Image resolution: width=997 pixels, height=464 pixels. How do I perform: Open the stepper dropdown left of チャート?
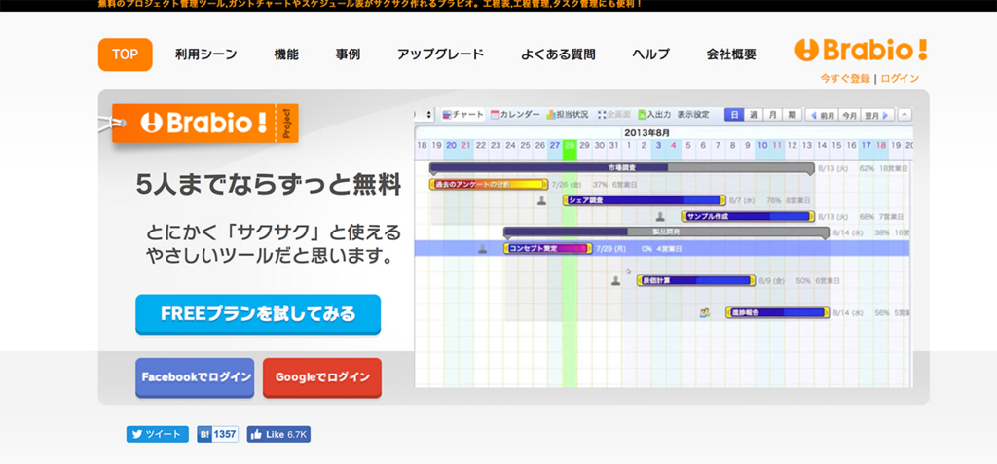(x=428, y=115)
